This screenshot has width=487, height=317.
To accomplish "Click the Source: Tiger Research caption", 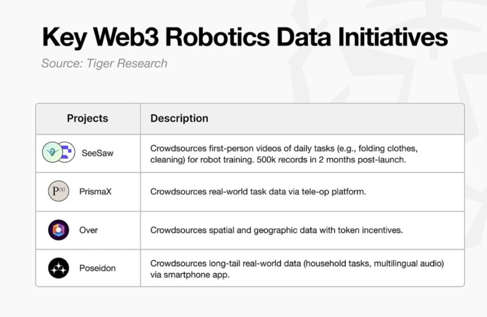I will click(104, 63).
